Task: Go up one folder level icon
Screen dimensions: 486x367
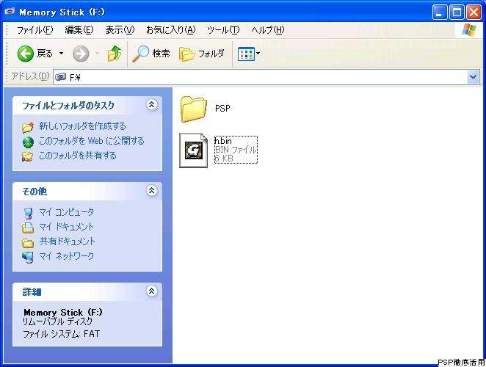Action: click(115, 54)
